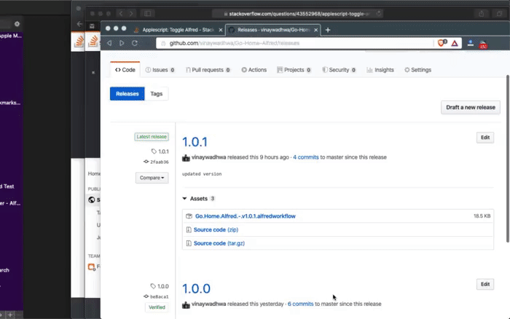Open the Pull requests tab
Image resolution: width=510 pixels, height=319 pixels.
point(207,70)
